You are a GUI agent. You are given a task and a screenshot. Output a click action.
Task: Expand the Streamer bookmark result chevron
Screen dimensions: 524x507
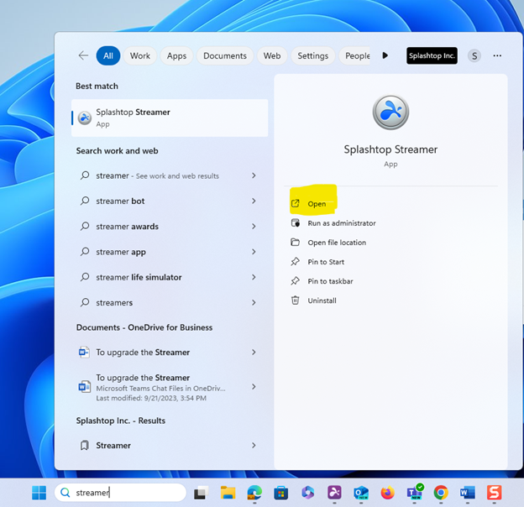254,445
